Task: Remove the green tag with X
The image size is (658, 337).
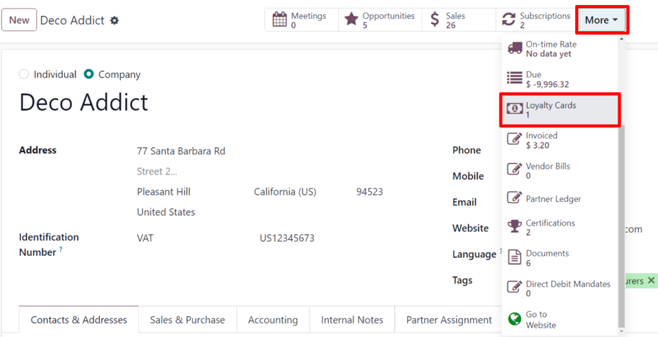Action: (x=651, y=280)
